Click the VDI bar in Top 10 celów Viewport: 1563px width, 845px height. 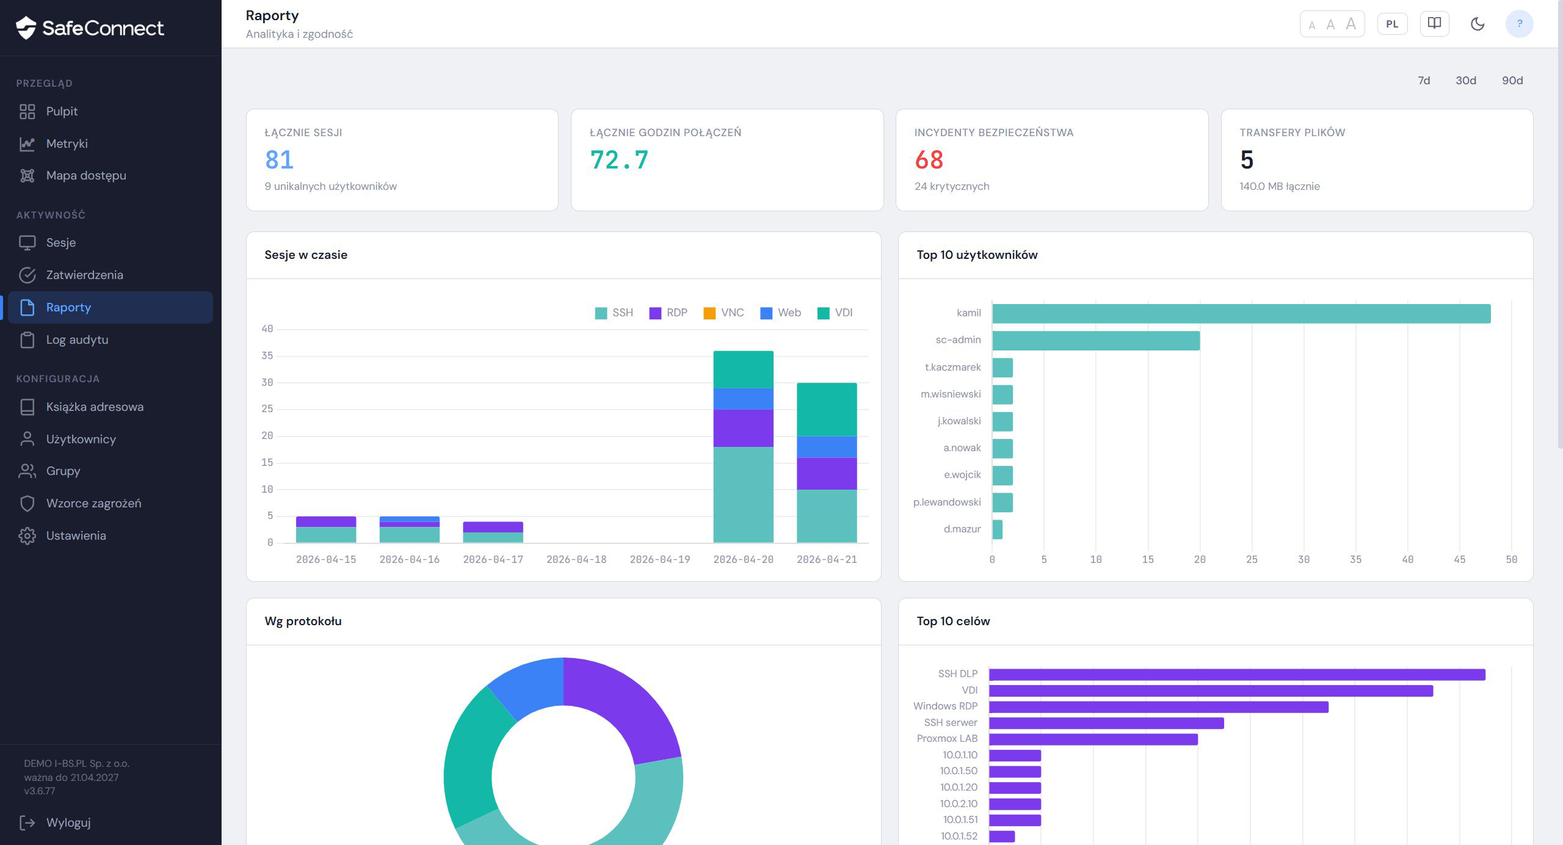tap(1211, 691)
